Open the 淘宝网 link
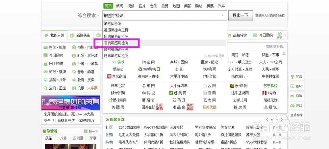Screen dimensions: 329x149 click(148, 62)
